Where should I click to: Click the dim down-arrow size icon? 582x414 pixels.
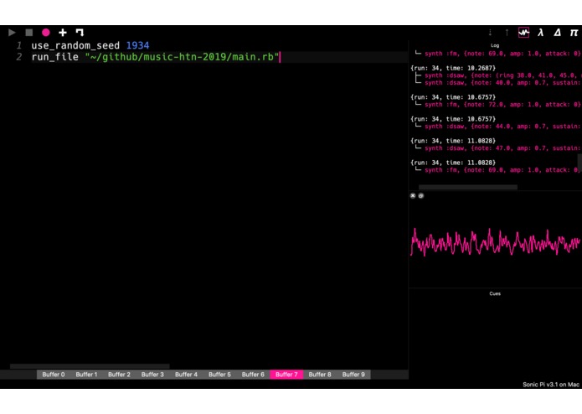pos(490,33)
